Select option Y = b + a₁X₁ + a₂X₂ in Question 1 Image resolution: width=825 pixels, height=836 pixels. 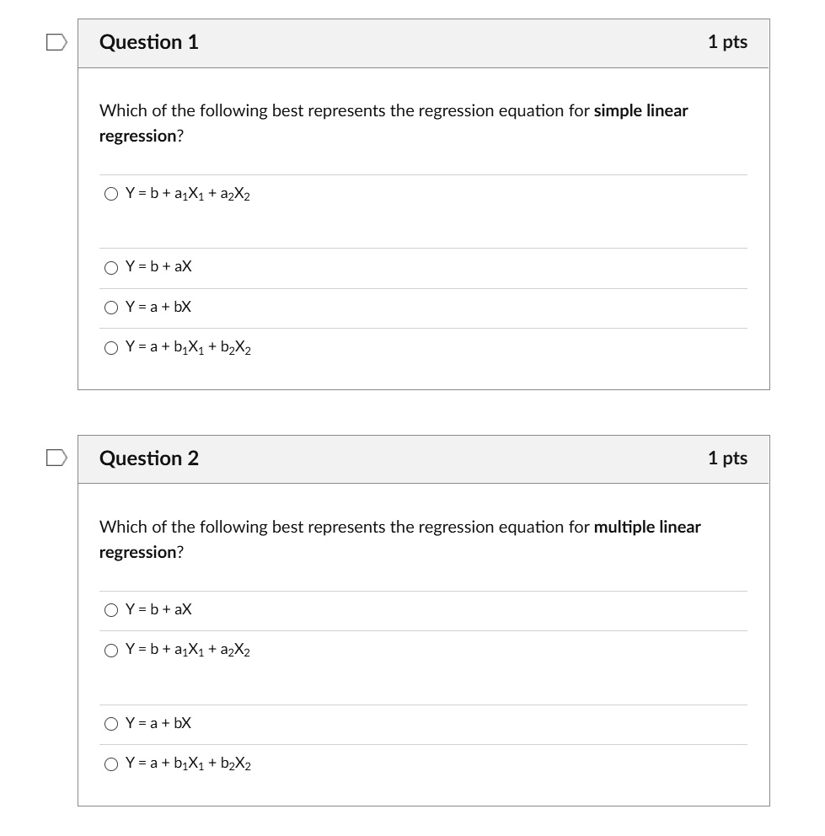[x=111, y=193]
